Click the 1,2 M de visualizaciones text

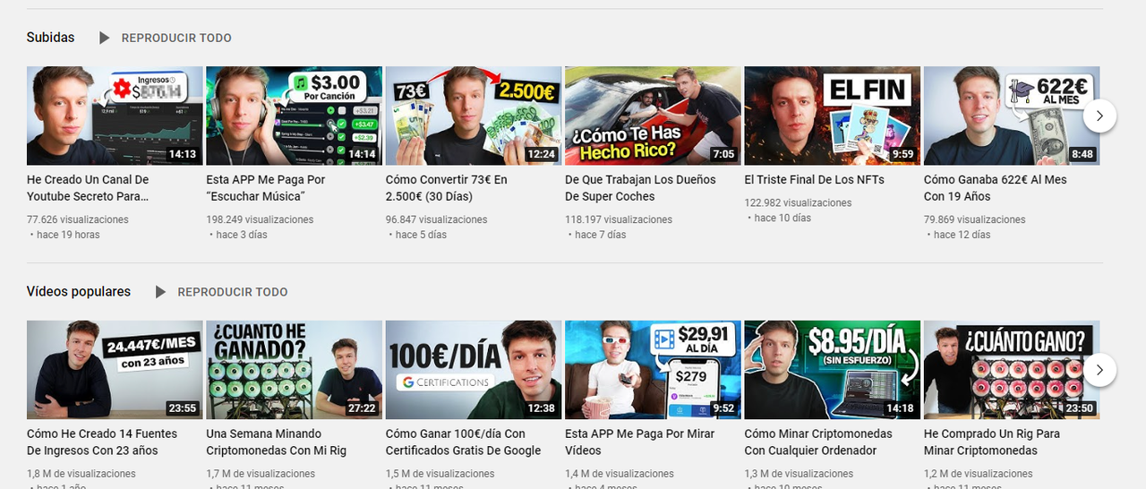979,474
